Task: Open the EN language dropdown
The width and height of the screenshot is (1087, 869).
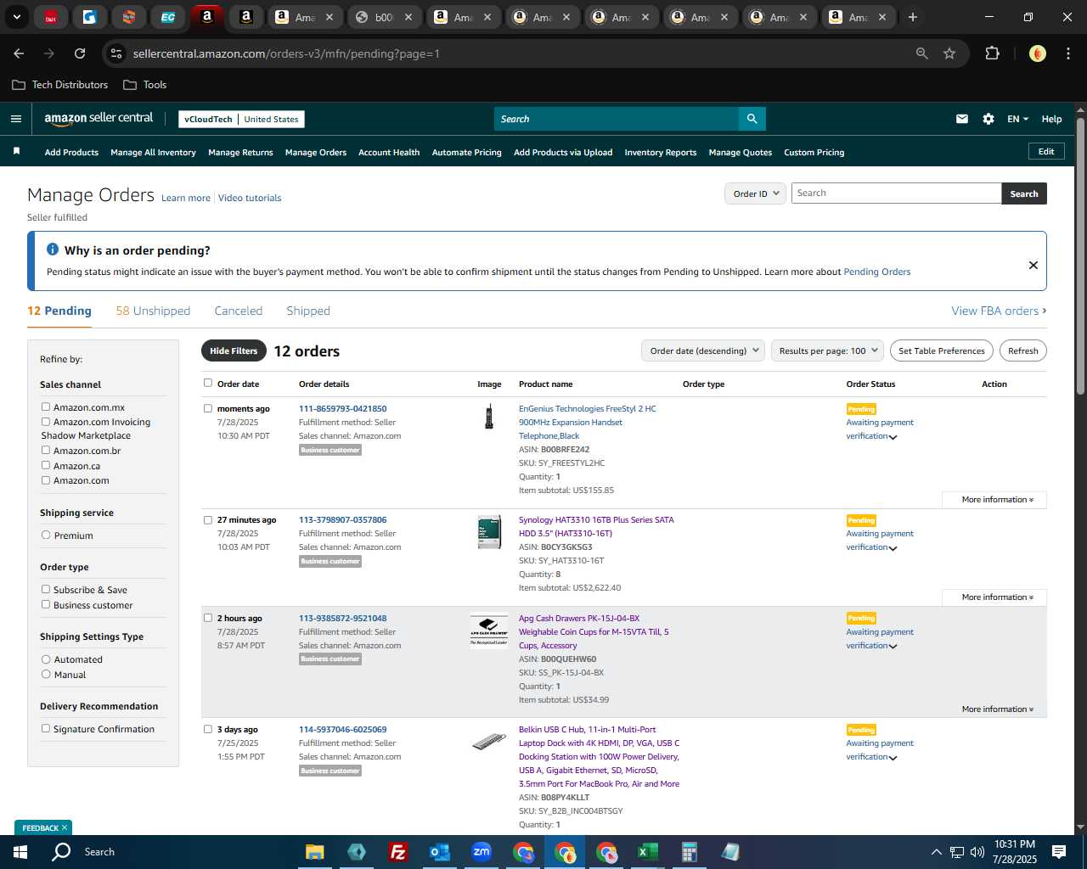Action: (x=1017, y=119)
